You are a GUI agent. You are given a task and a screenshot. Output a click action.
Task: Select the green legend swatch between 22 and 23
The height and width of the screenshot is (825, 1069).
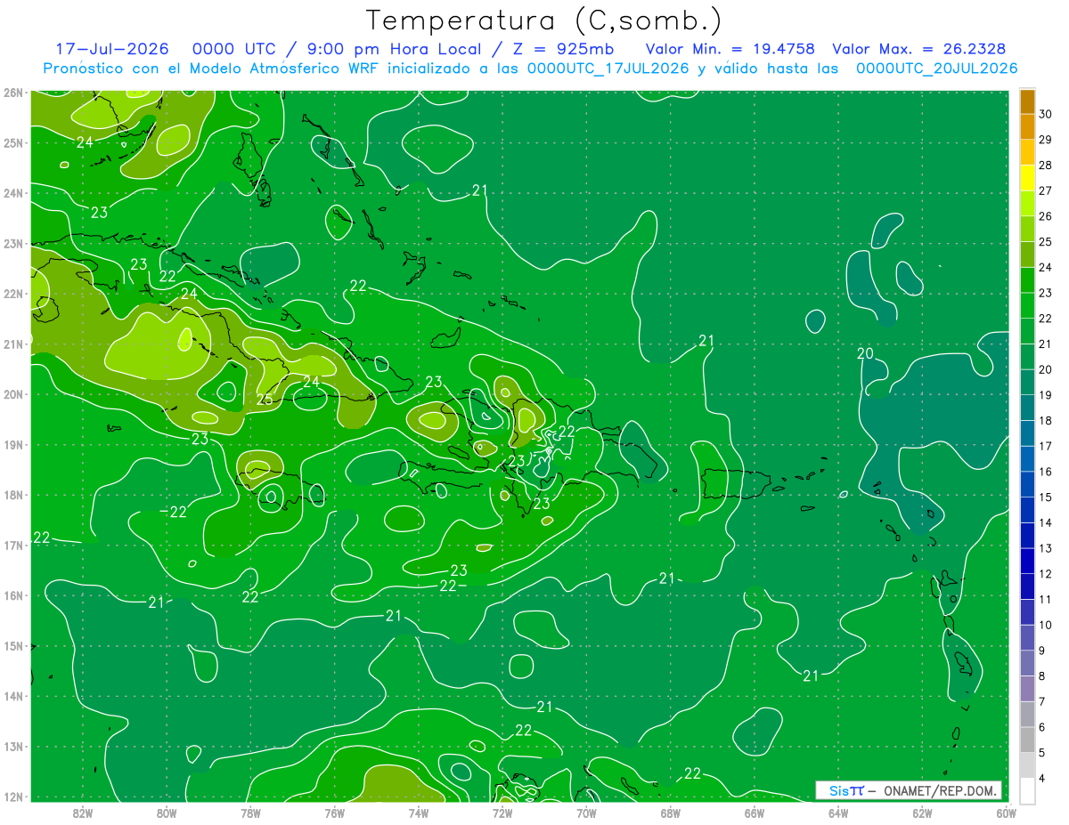(x=1027, y=306)
